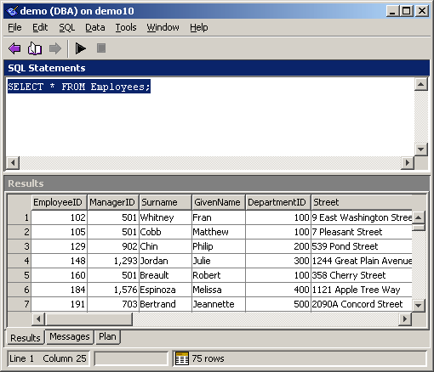Open the Help menu
The image size is (434, 372).
tap(199, 27)
